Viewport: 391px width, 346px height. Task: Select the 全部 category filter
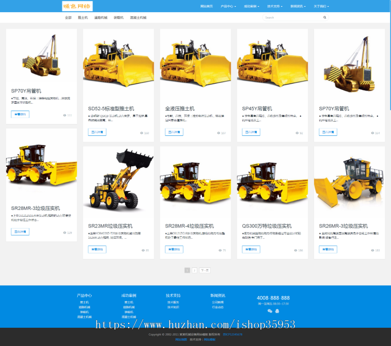68,18
